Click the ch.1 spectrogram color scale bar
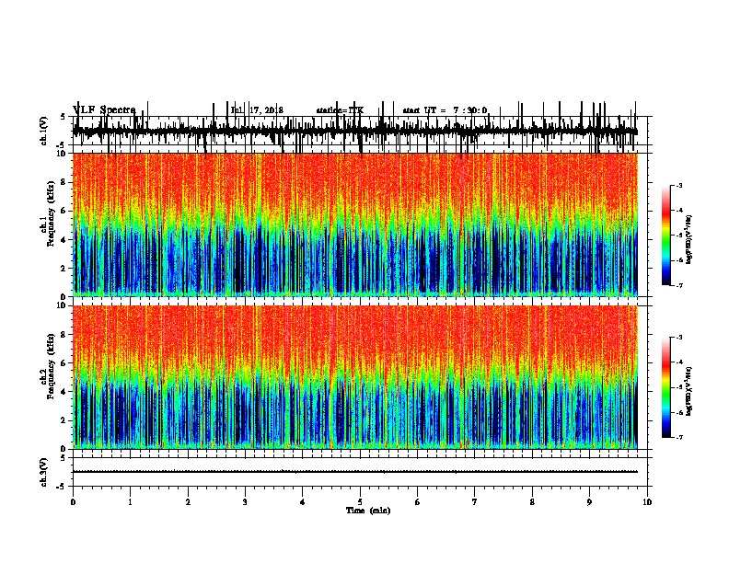Image resolution: width=729 pixels, height=563 pixels. click(666, 236)
